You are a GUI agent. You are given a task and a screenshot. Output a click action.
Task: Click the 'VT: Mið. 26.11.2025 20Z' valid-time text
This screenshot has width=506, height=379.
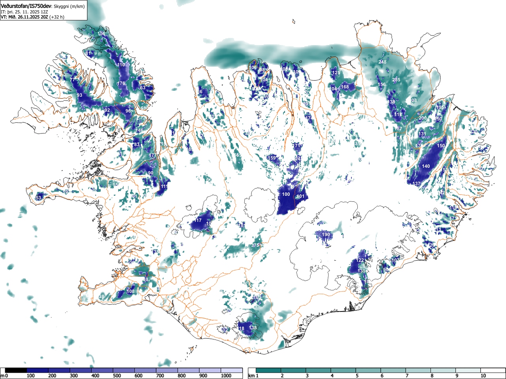point(24,17)
